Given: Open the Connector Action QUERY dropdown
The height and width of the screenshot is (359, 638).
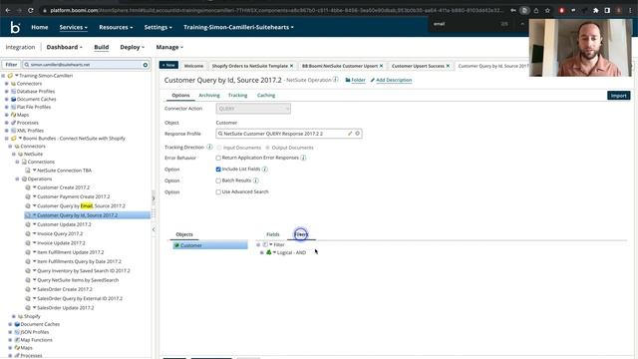Looking at the screenshot, I should (x=253, y=109).
